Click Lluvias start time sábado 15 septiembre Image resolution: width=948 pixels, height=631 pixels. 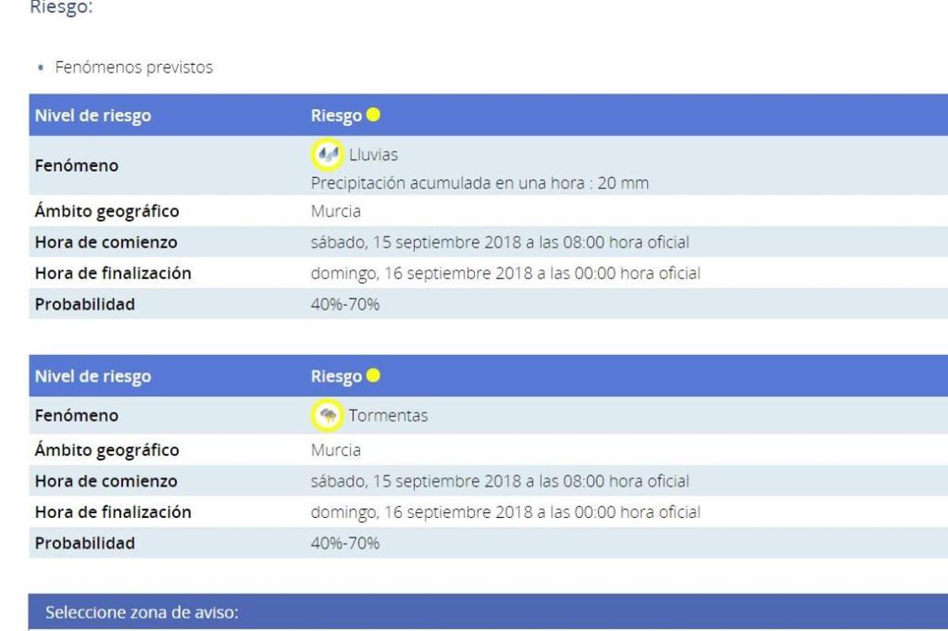click(500, 242)
